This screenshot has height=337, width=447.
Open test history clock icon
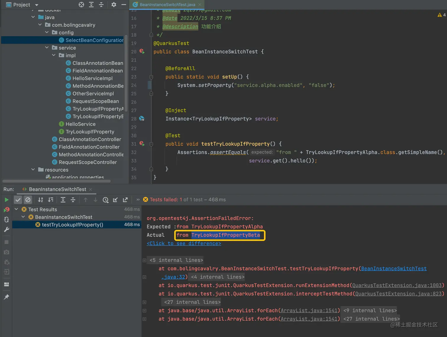click(x=106, y=200)
